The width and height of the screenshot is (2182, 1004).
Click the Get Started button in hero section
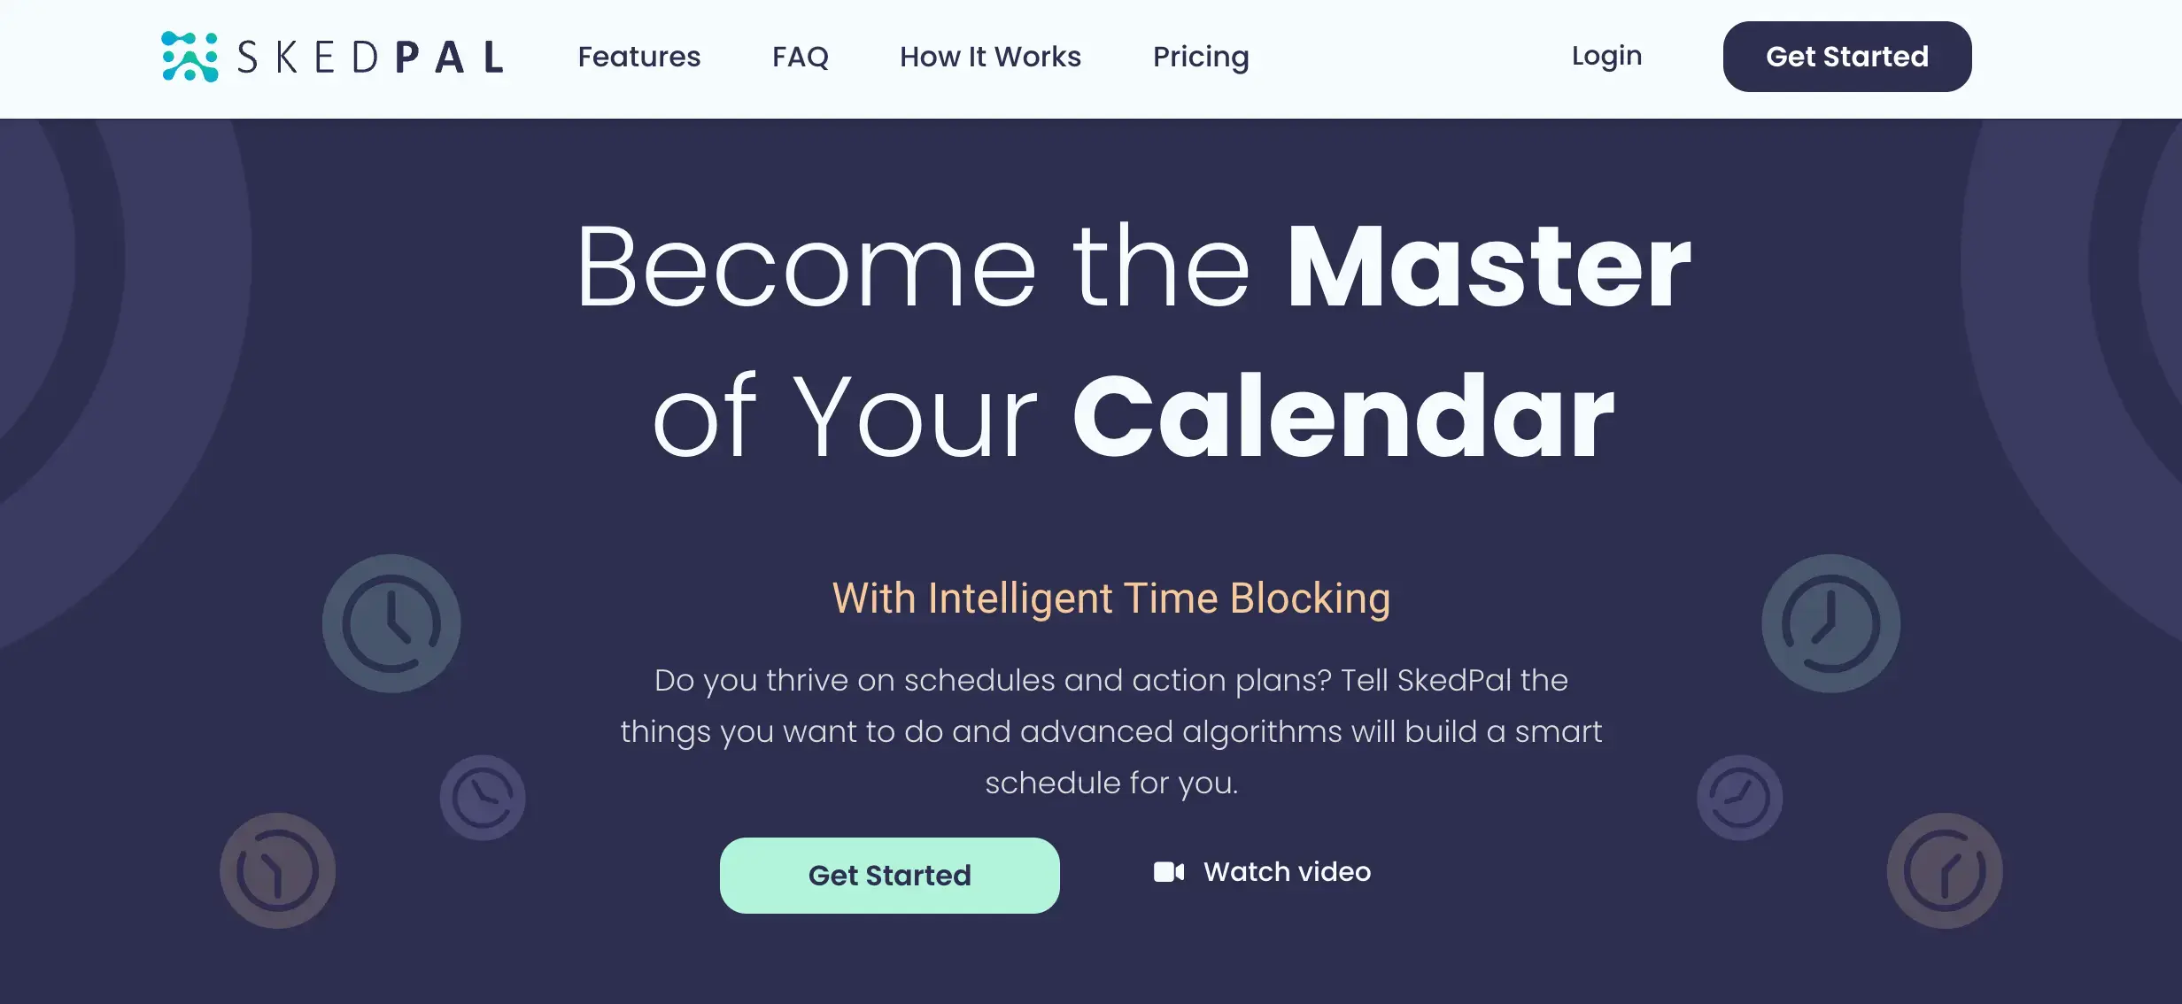pos(889,875)
